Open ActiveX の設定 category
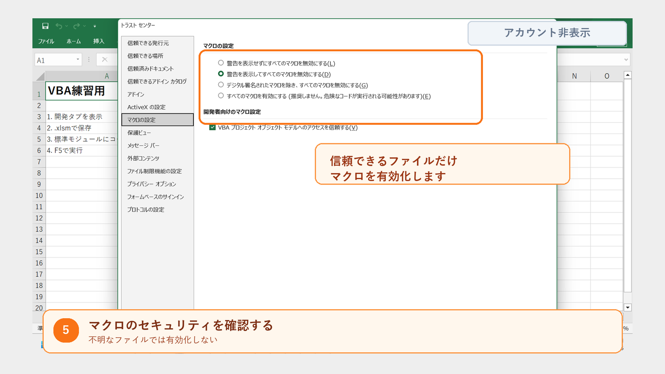Image resolution: width=665 pixels, height=374 pixels. [158, 107]
